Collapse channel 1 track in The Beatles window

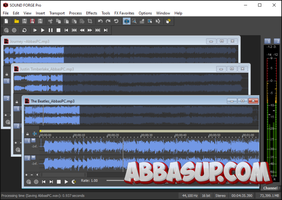(33, 140)
